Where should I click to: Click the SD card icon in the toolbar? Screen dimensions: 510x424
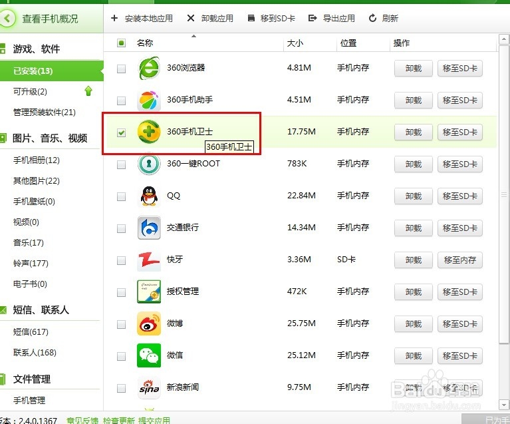point(251,18)
